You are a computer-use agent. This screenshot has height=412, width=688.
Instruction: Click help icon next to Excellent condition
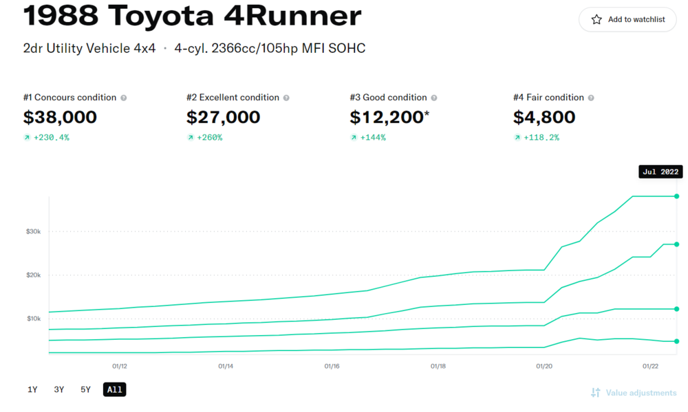click(286, 98)
